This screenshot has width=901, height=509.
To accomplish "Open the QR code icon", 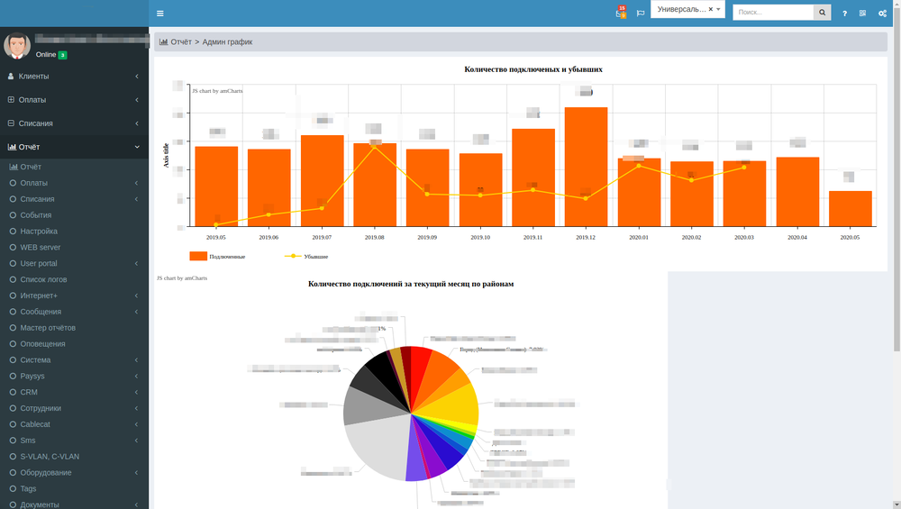I will [x=862, y=14].
